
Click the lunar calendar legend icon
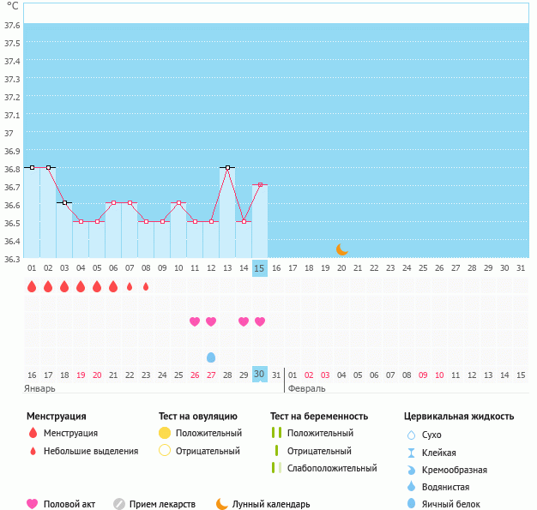(x=222, y=504)
